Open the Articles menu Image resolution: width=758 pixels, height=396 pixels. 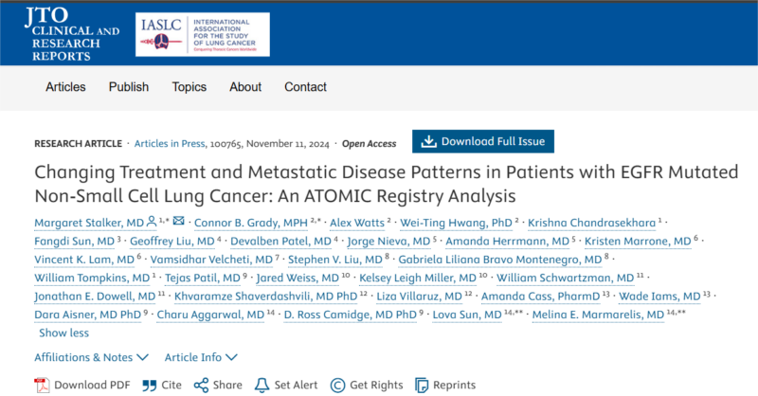tap(65, 87)
